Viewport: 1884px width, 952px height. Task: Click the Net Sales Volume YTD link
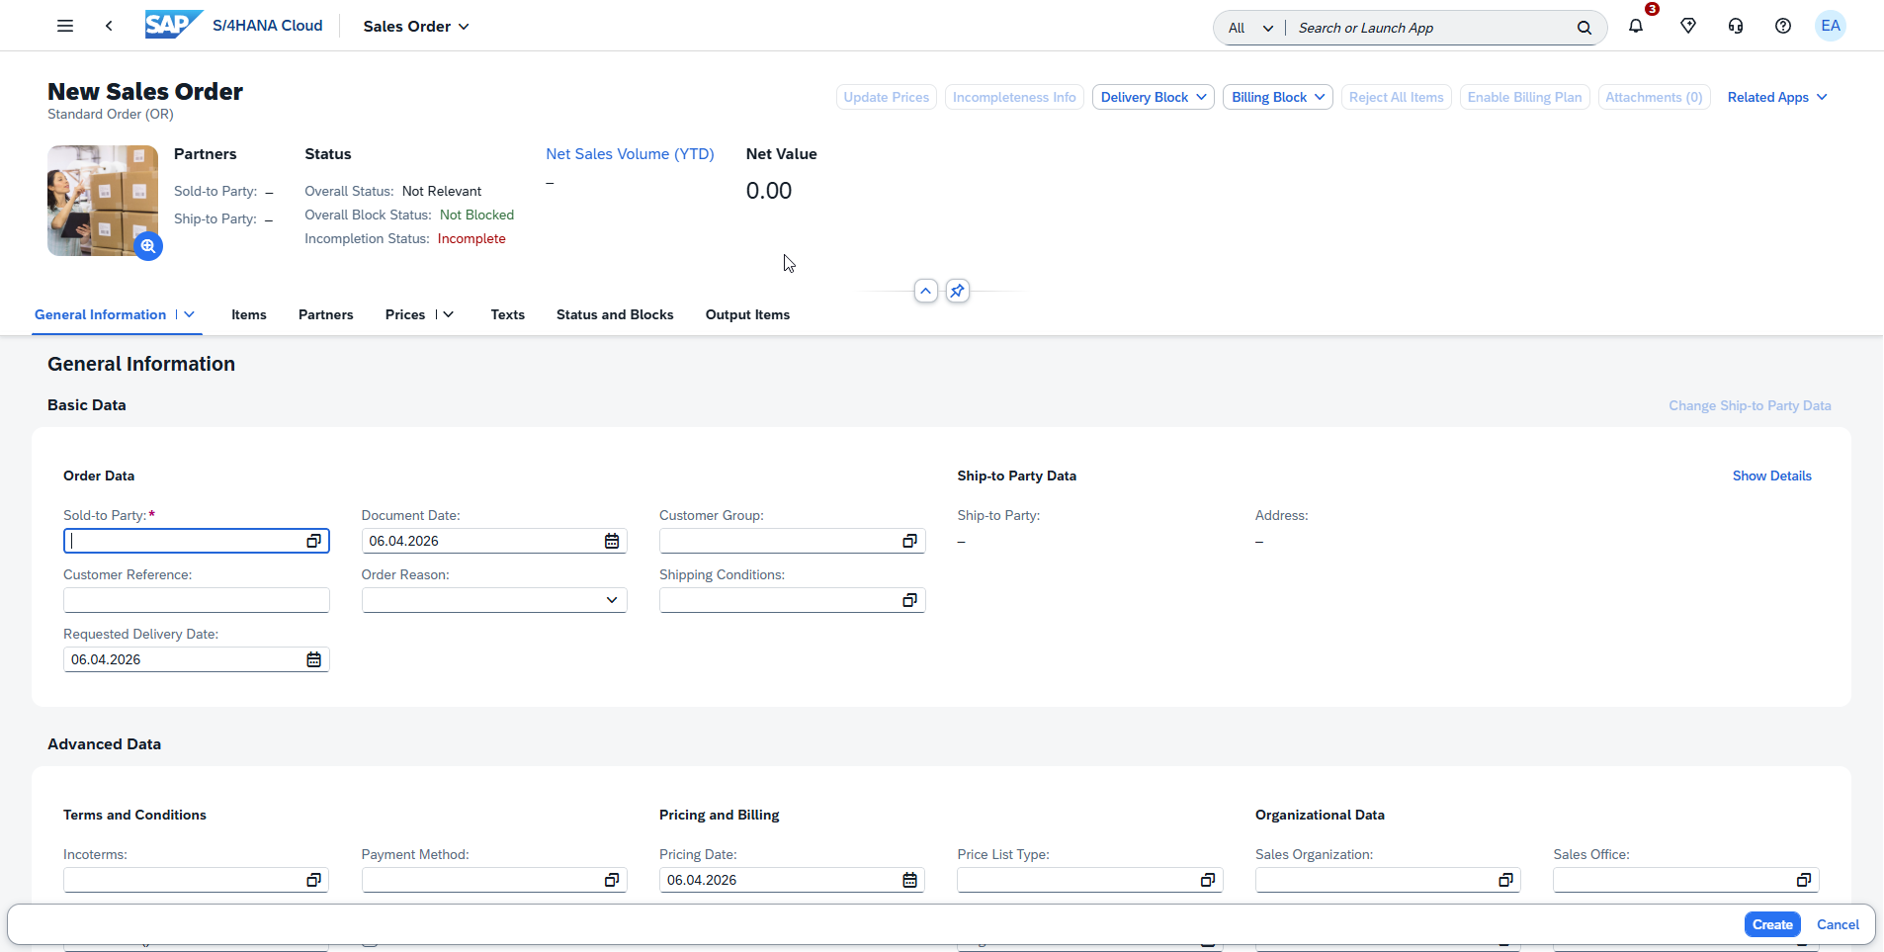(630, 154)
